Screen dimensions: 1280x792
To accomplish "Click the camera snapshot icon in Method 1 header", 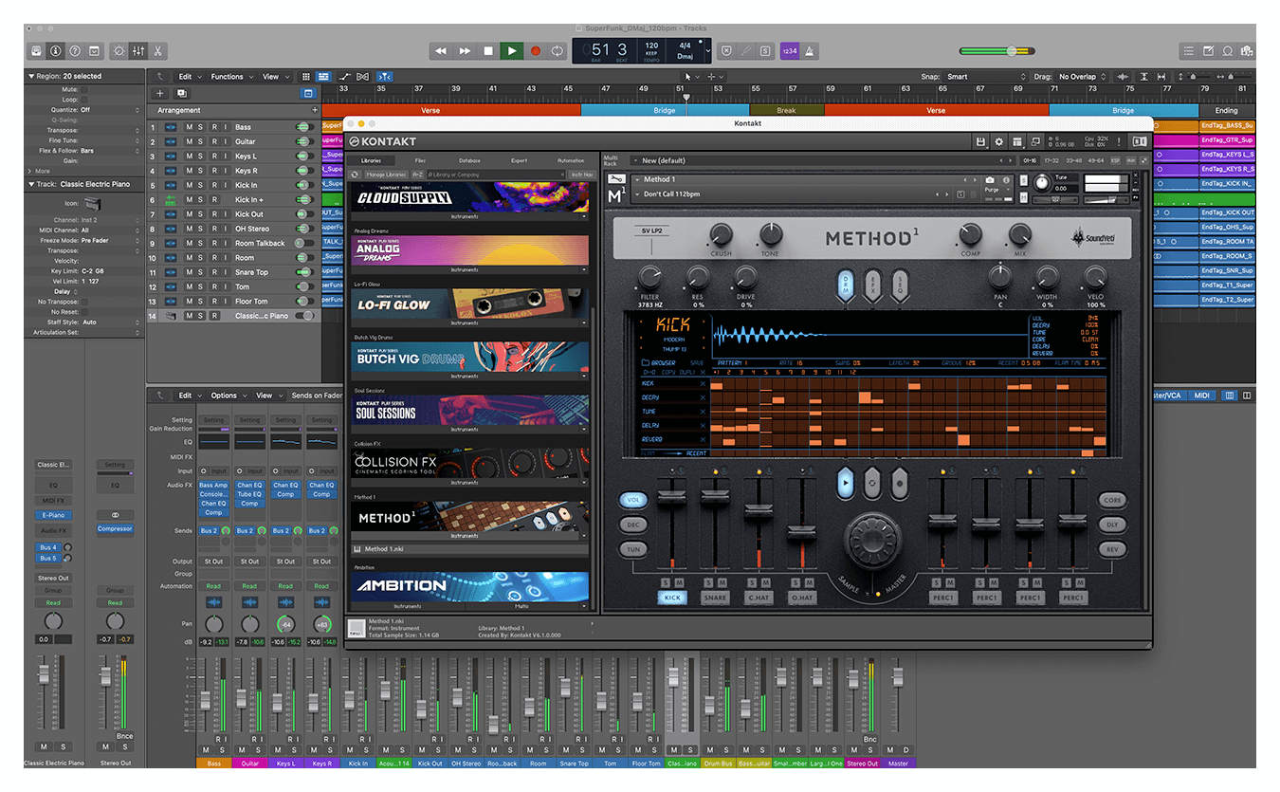I will (x=990, y=179).
